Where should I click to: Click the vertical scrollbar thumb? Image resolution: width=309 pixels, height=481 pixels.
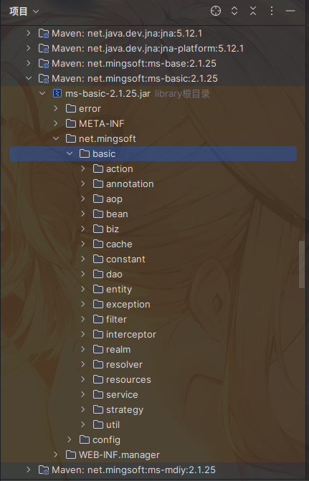pos(302,265)
